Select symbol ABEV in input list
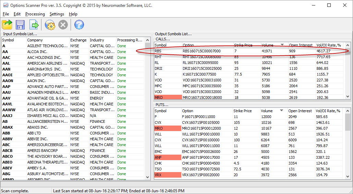Screen dimensions: 353x194 [8, 168]
